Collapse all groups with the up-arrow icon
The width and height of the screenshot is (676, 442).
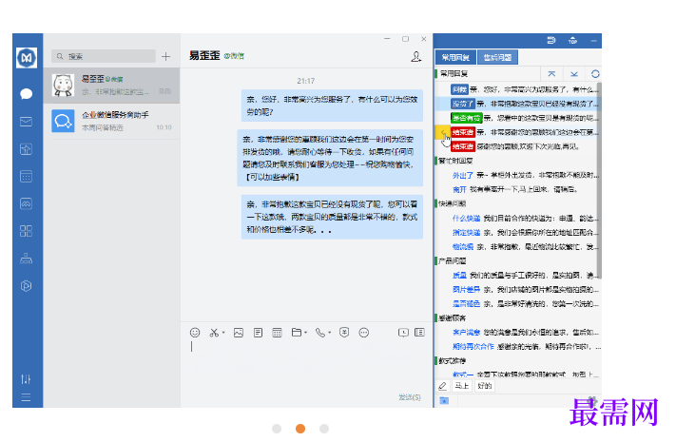click(551, 74)
